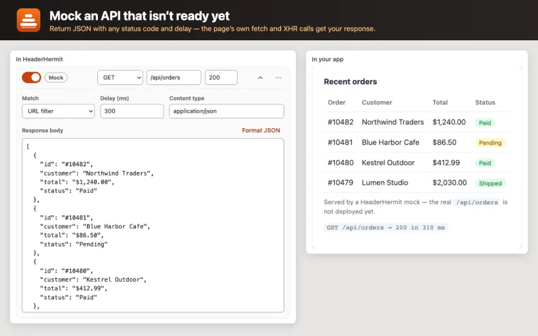Click the orange HeaderHermit logo icon

pyautogui.click(x=28, y=20)
